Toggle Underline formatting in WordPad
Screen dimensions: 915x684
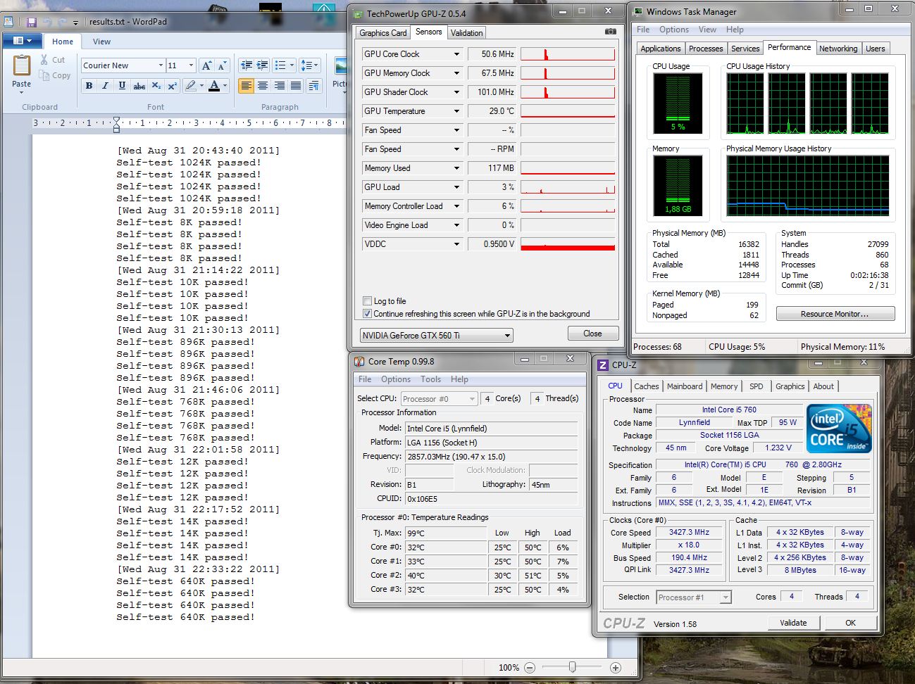click(122, 86)
